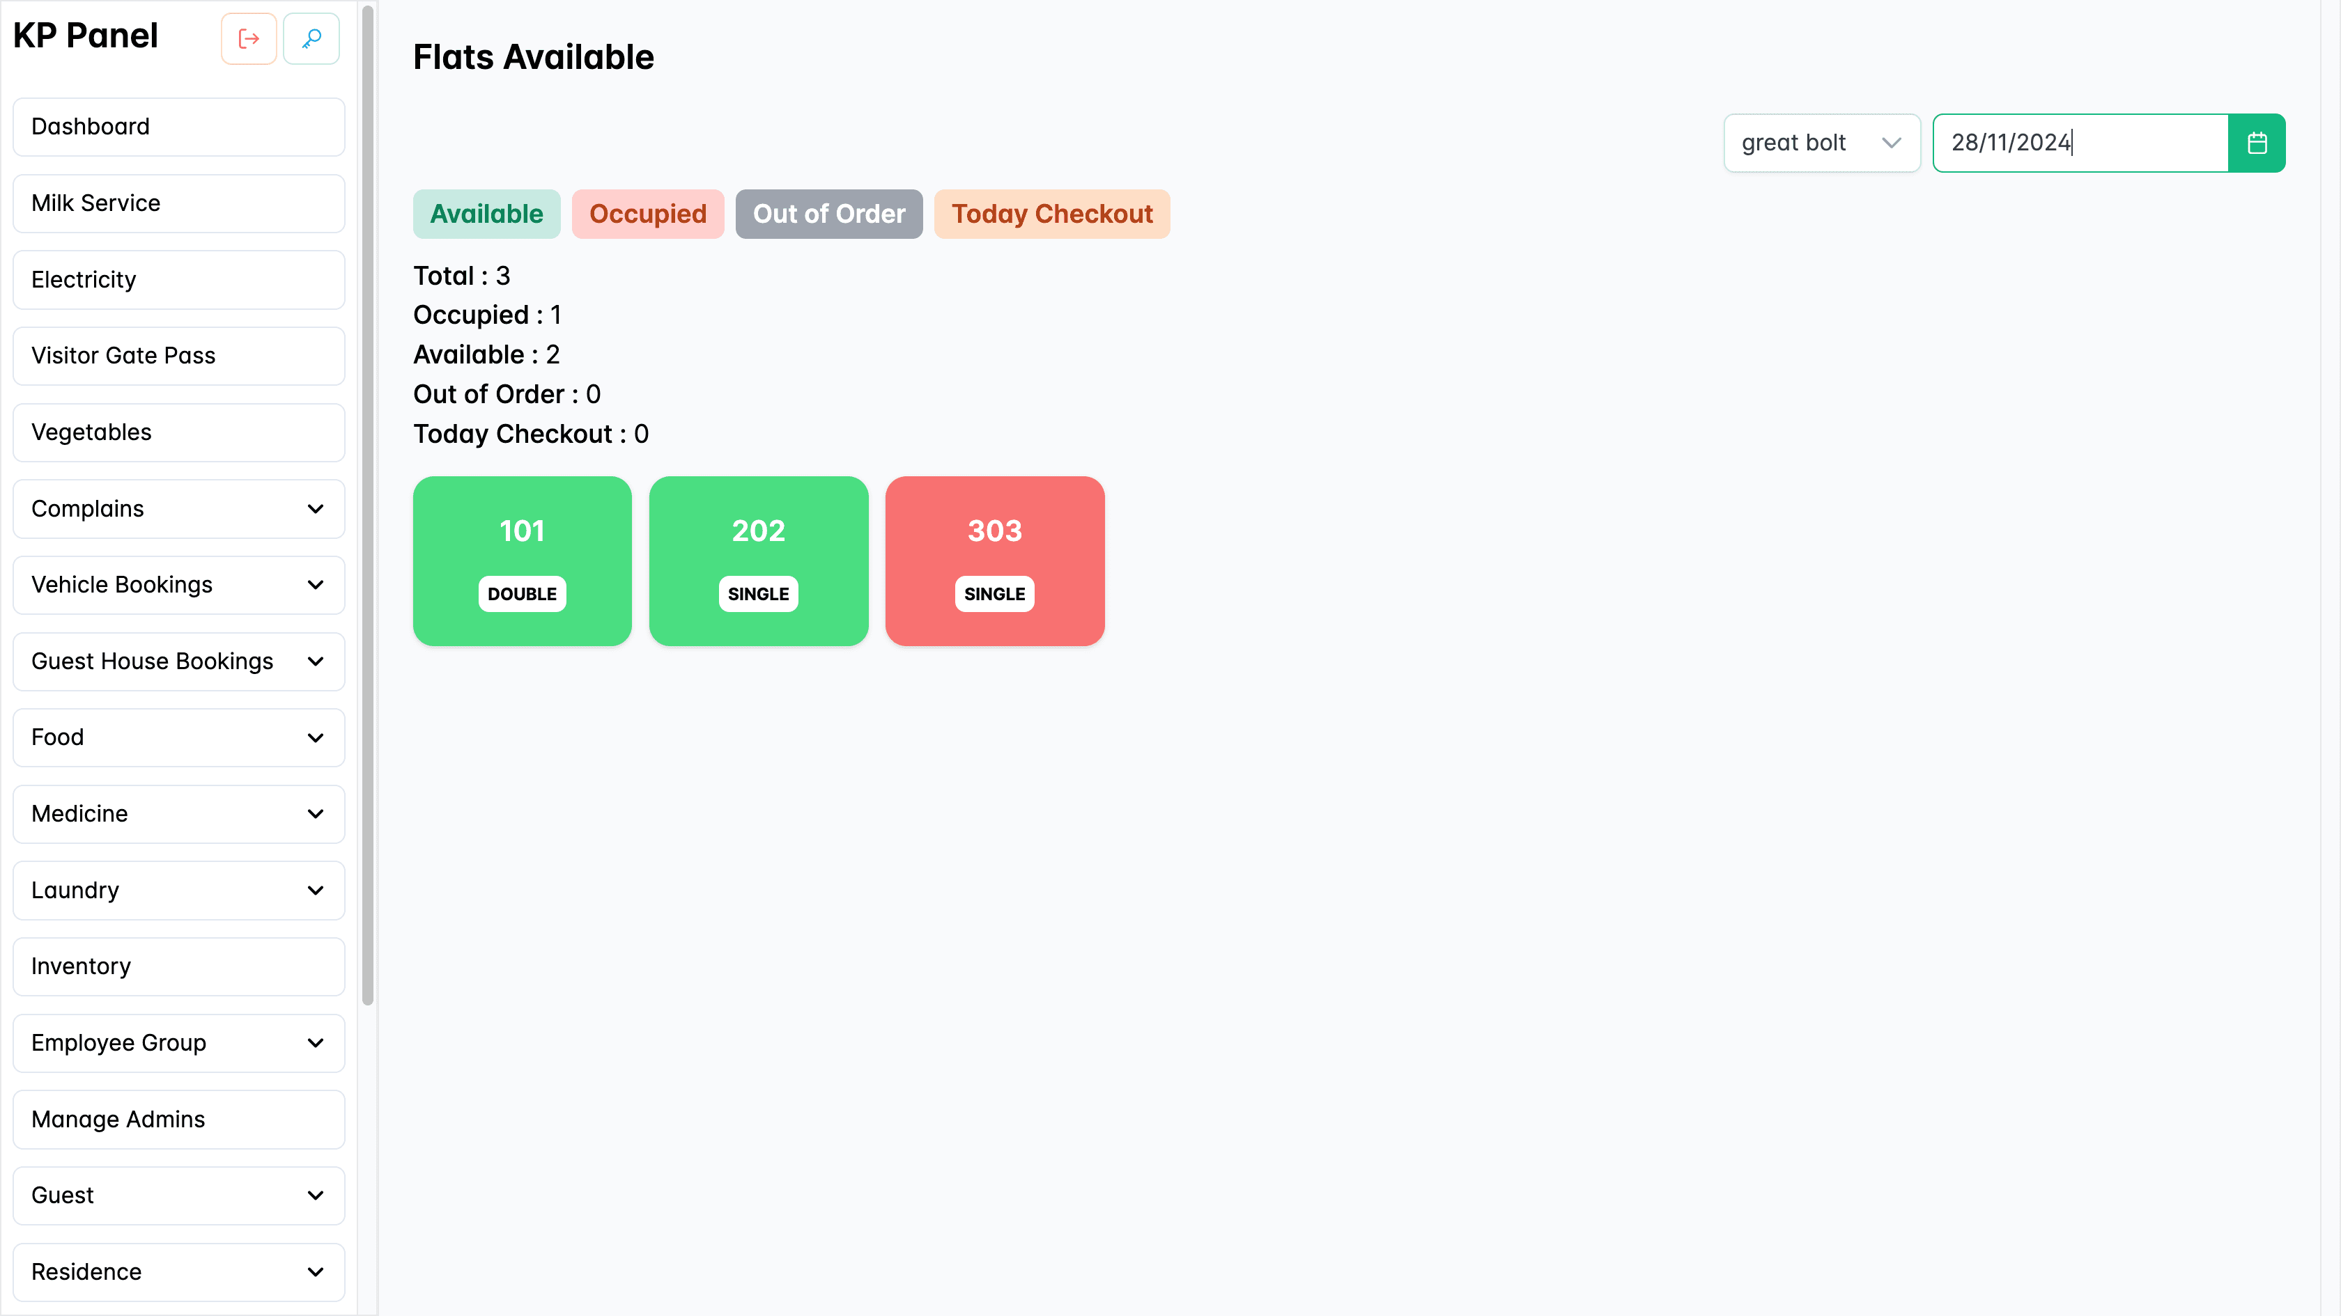Expand the Food section
This screenshot has width=2341, height=1316.
click(178, 737)
